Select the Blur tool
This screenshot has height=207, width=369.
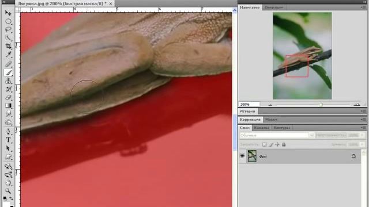click(8, 114)
